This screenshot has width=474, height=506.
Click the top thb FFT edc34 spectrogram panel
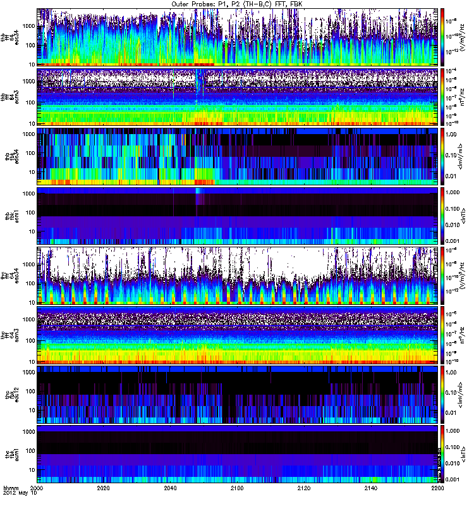(237, 37)
